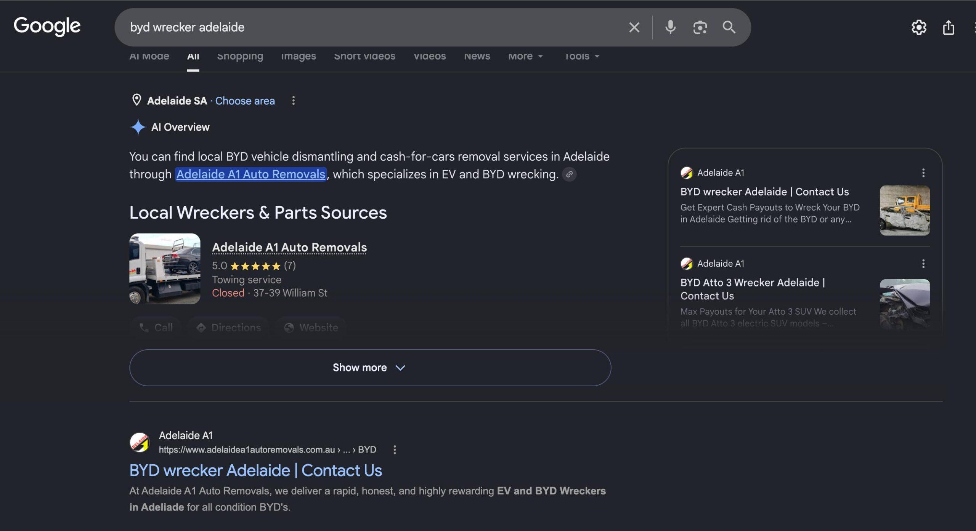
Task: Open organic result BYD wrecker Adelaide | Contact Us
Action: coord(255,470)
